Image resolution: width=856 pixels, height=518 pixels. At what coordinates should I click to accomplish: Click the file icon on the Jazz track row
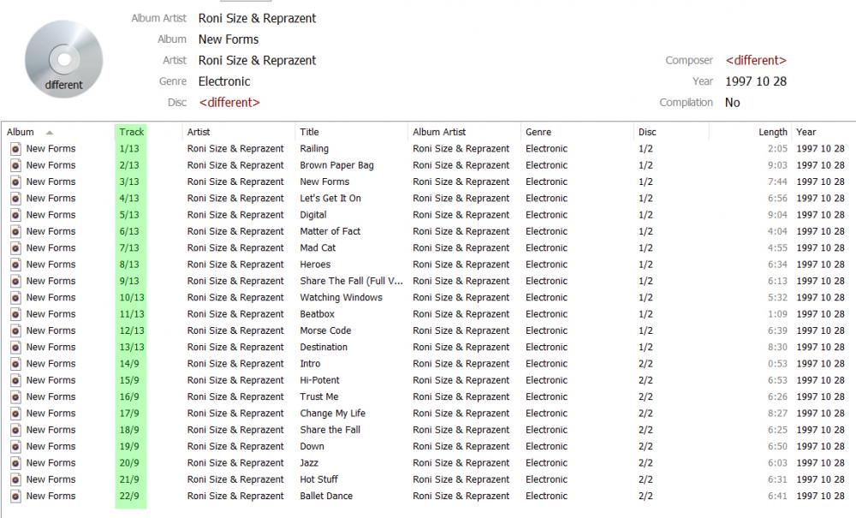click(x=15, y=463)
